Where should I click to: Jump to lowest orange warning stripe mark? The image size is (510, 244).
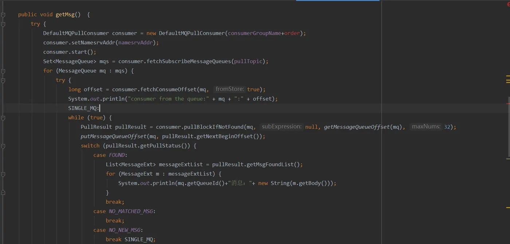tap(508, 208)
